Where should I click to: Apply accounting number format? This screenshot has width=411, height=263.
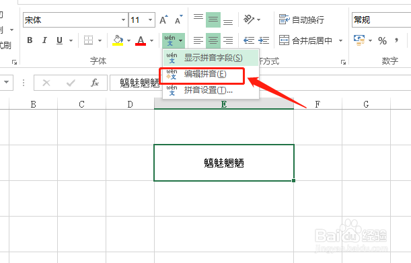[359, 40]
